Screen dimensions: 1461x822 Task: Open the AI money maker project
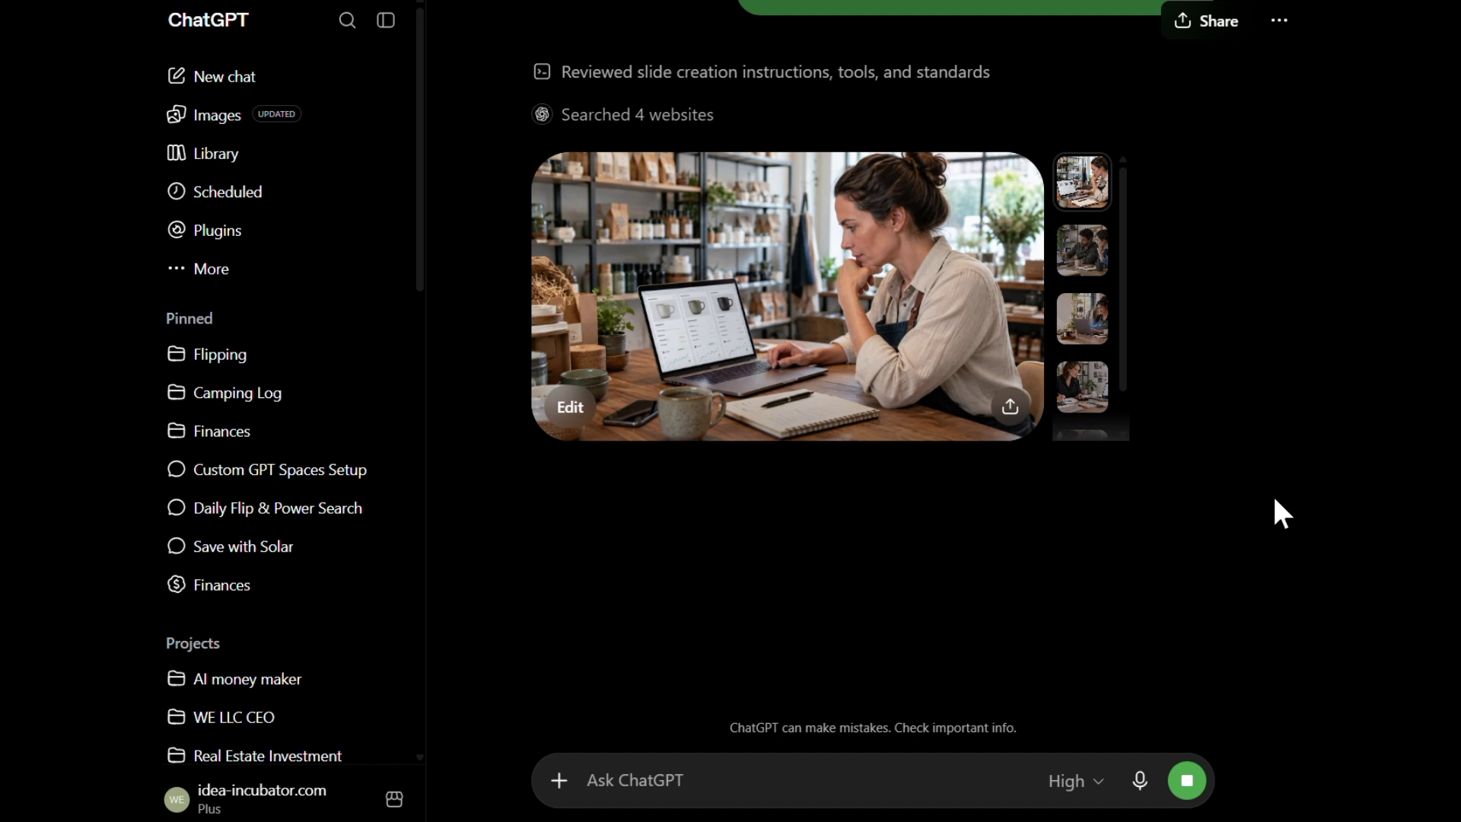point(234,679)
